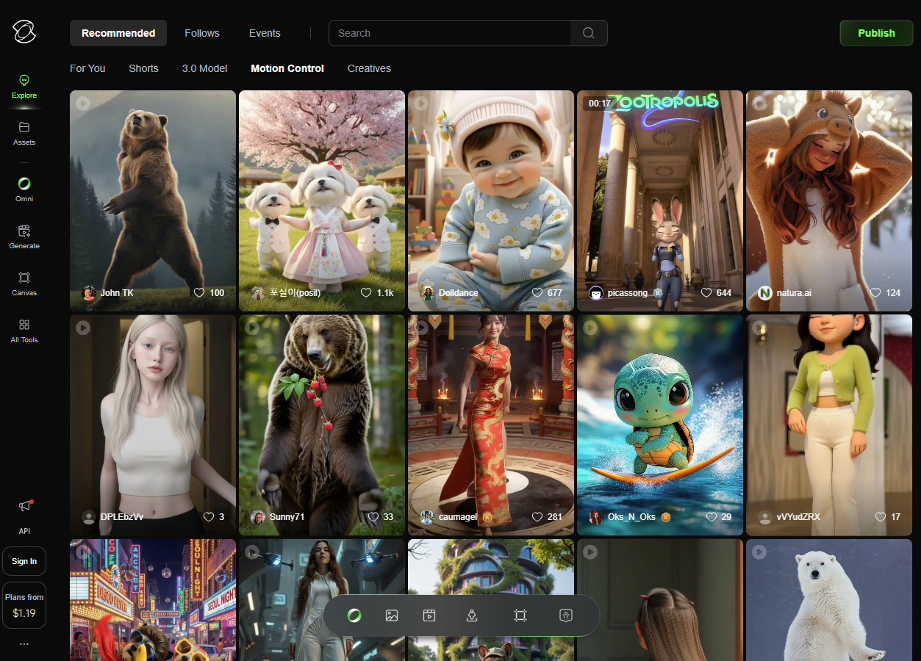Select the Shorts category tab

coord(143,68)
